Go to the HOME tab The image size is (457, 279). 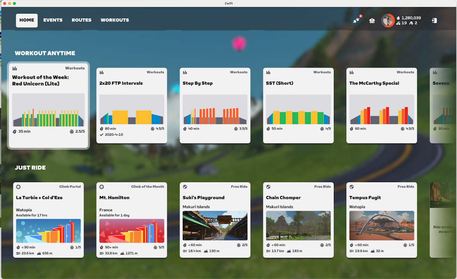[27, 20]
